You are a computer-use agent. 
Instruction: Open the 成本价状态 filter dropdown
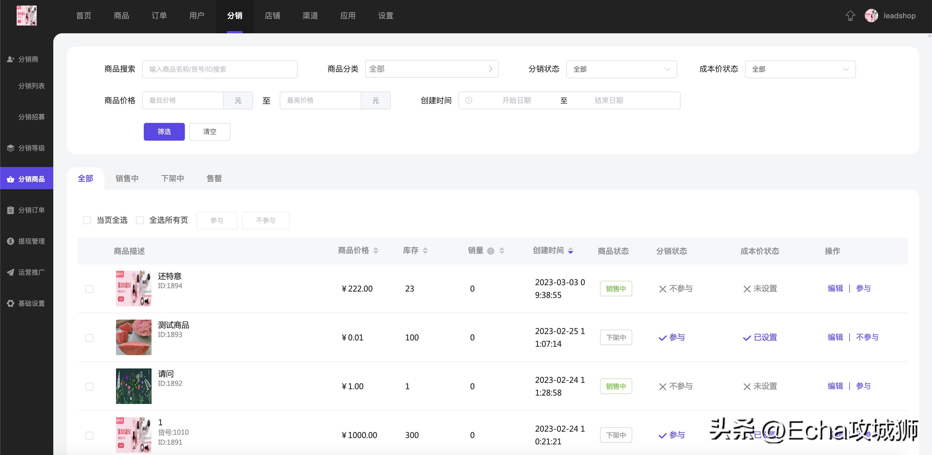pos(800,69)
